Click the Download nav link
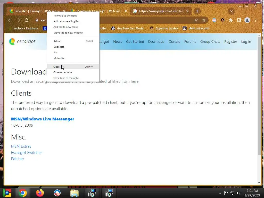The height and width of the screenshot is (198, 264). [x=156, y=42]
